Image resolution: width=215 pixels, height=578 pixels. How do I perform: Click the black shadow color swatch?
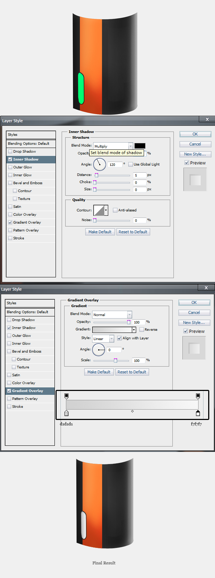click(140, 146)
